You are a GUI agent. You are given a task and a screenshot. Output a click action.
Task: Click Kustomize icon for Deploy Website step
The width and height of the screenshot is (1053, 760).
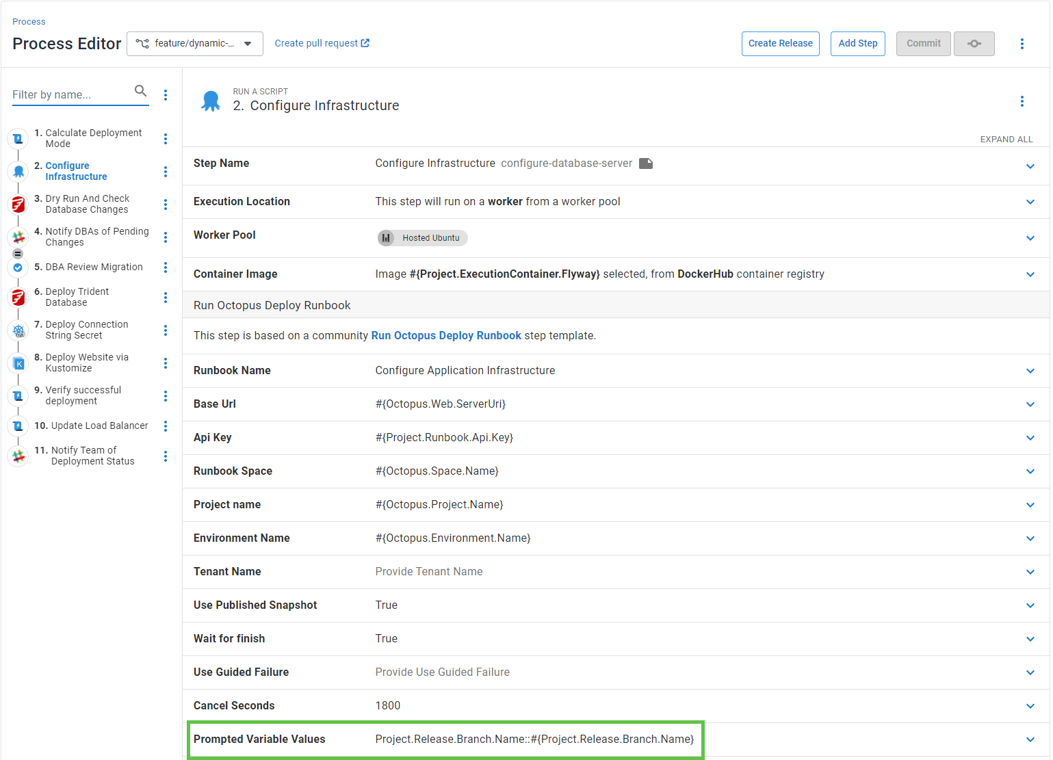(x=18, y=363)
